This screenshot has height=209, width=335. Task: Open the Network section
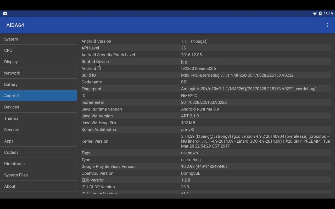click(x=38, y=73)
